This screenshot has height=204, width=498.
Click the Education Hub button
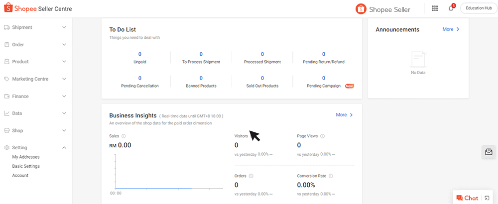[x=479, y=8]
